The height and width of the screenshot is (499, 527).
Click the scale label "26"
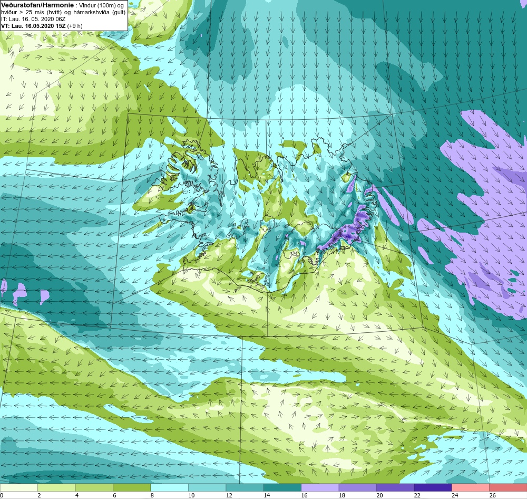click(x=492, y=495)
